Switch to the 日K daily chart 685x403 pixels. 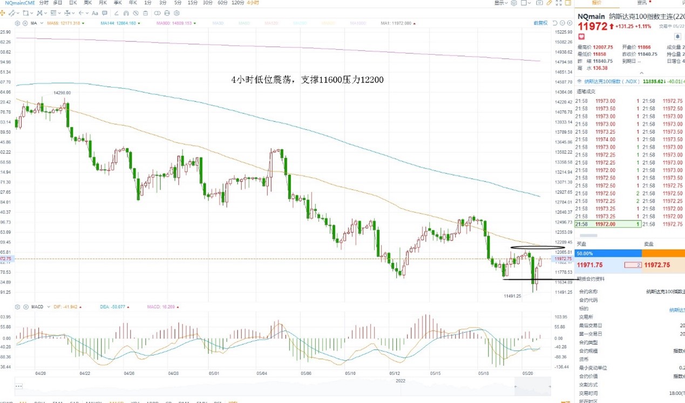[x=72, y=3]
